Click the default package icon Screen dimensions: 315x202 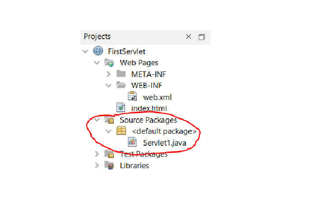coord(121,131)
